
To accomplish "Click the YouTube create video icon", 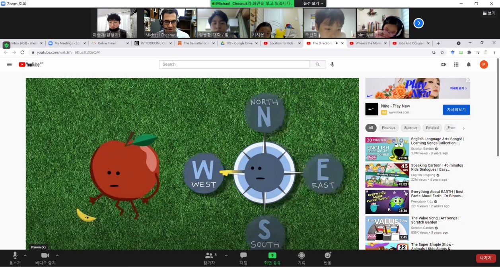I will point(444,64).
